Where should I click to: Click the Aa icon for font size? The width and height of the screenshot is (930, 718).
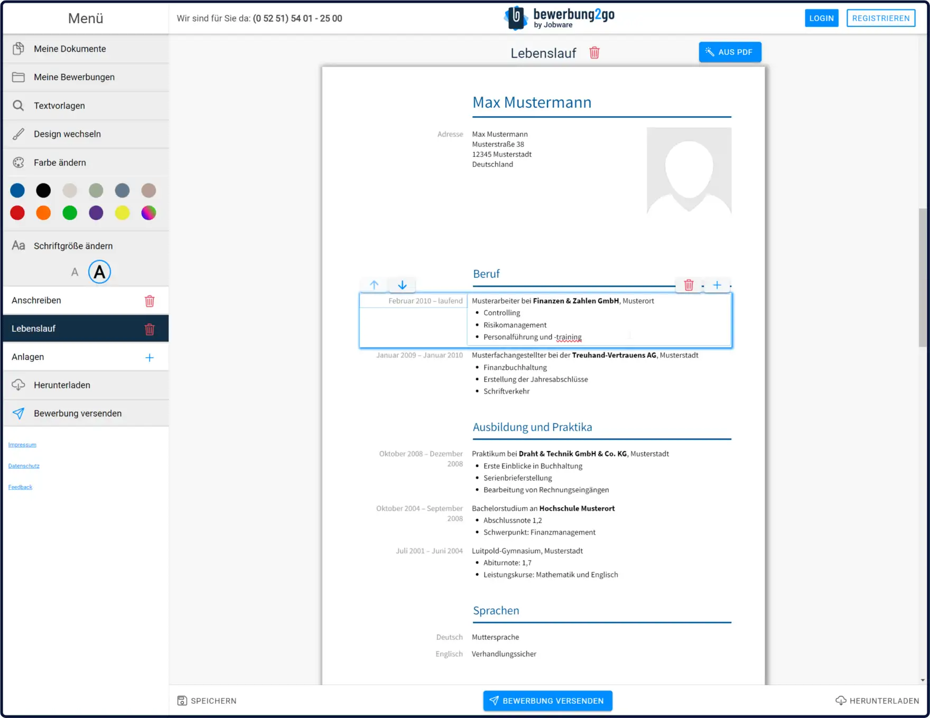(18, 246)
